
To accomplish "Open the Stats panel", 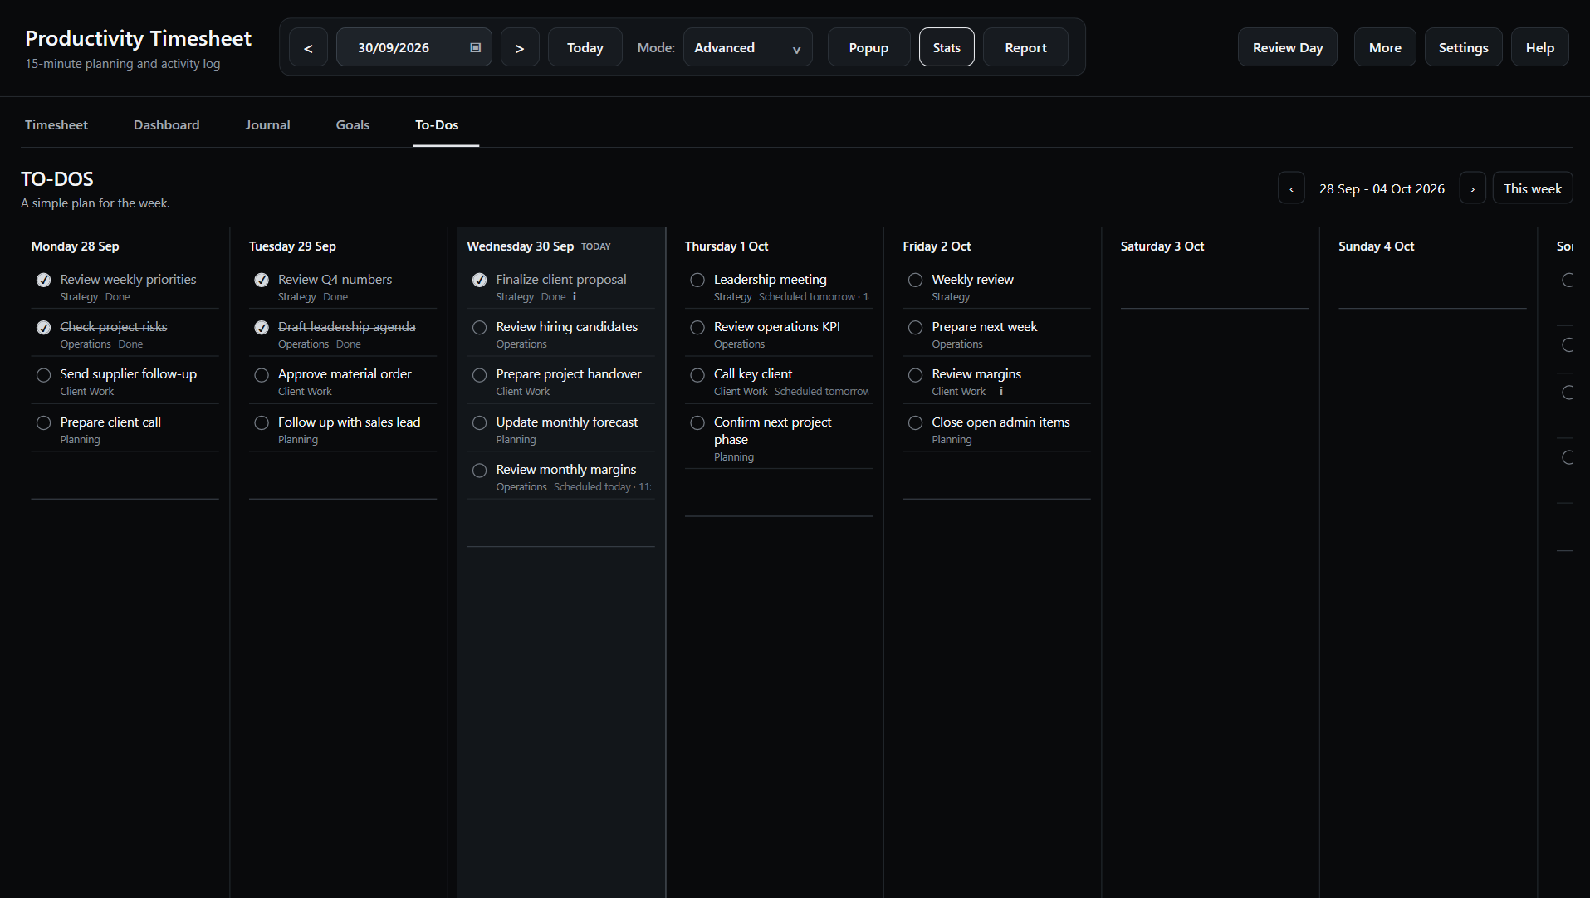I will coord(947,47).
